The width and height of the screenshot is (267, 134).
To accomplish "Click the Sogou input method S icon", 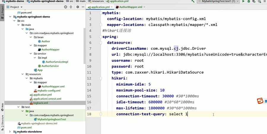I will point(260,101).
